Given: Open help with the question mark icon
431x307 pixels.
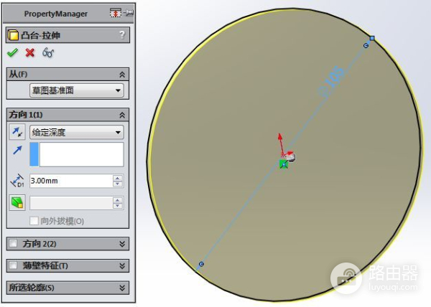Looking at the screenshot, I should point(122,34).
